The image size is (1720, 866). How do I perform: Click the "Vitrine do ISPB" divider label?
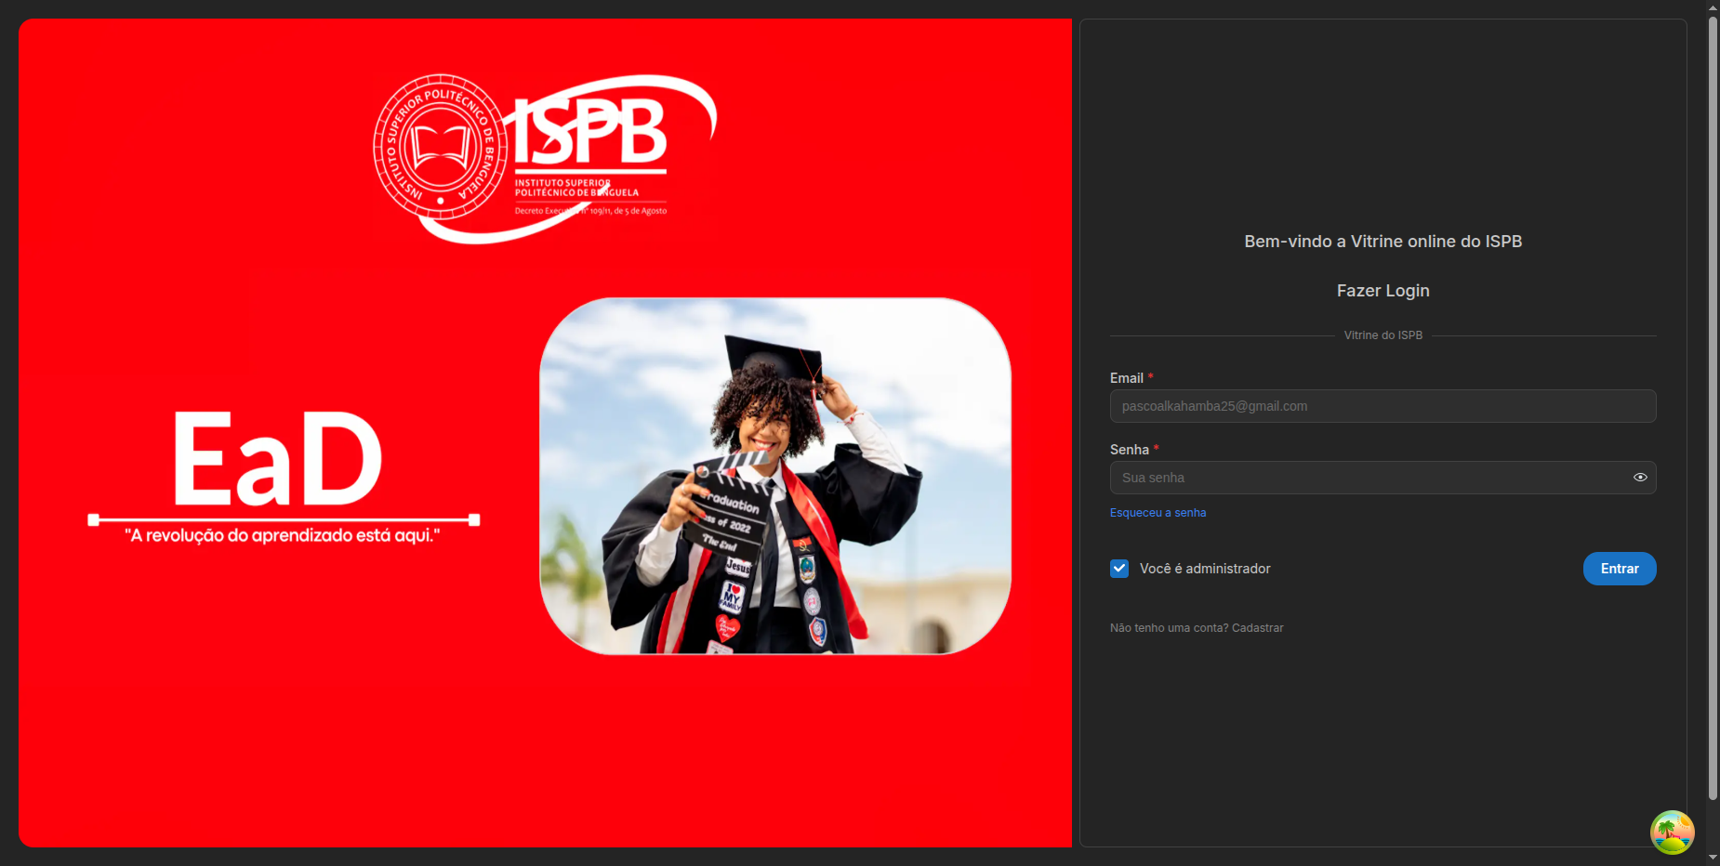[x=1383, y=335]
